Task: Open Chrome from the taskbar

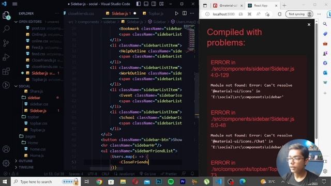Action: (x=99, y=181)
